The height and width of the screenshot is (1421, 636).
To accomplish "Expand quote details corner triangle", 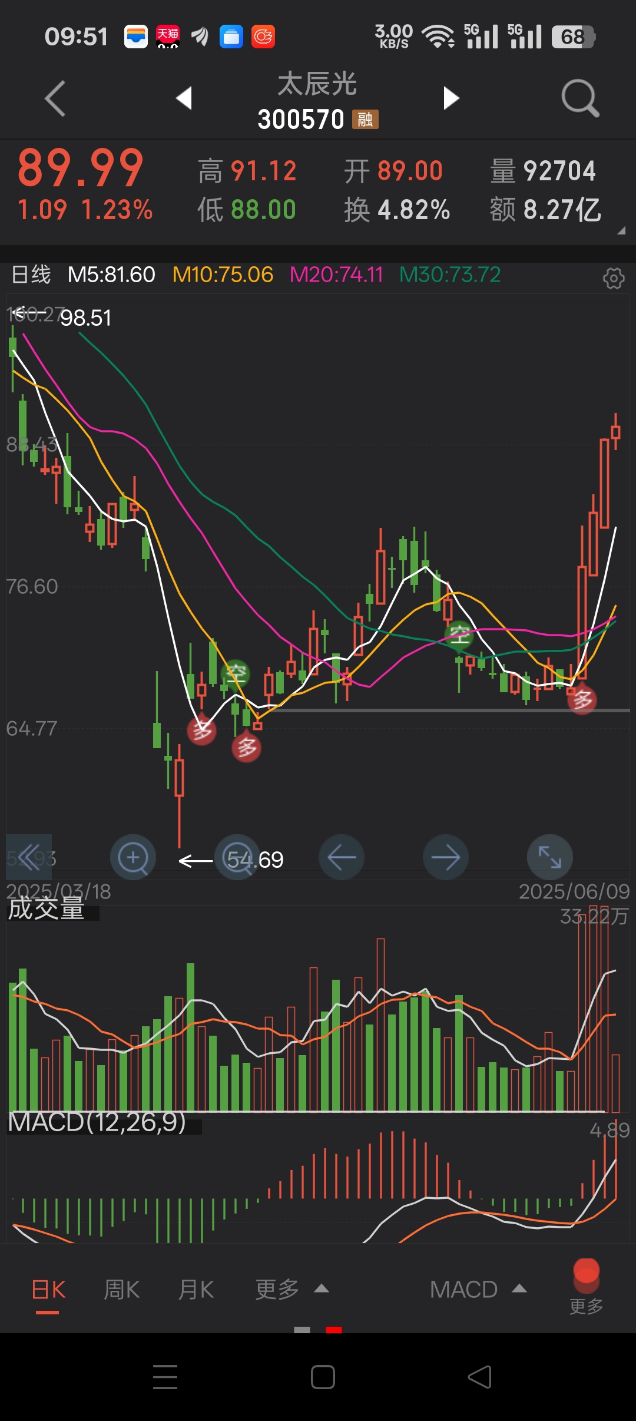I will click(x=621, y=231).
